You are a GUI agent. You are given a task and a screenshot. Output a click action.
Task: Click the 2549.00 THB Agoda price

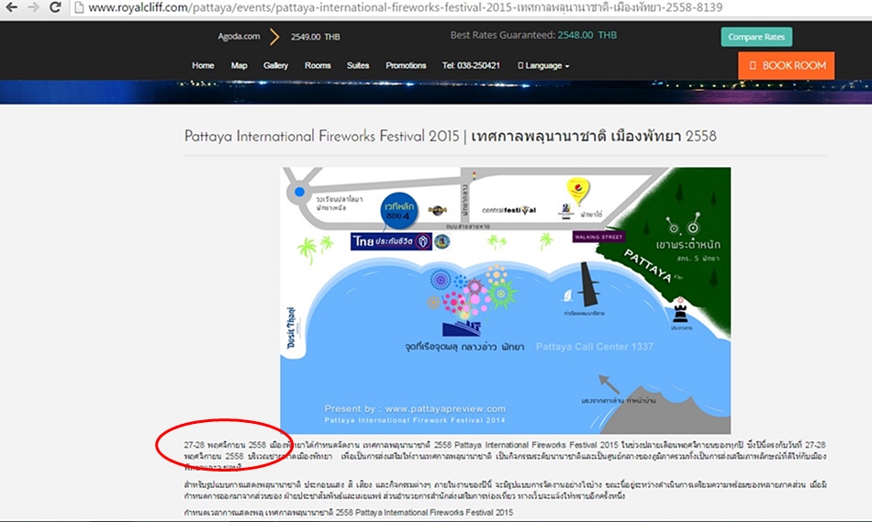(x=315, y=37)
